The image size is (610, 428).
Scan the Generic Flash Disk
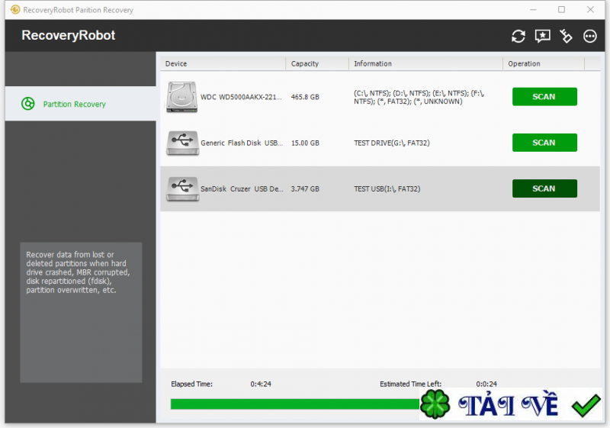click(x=544, y=143)
